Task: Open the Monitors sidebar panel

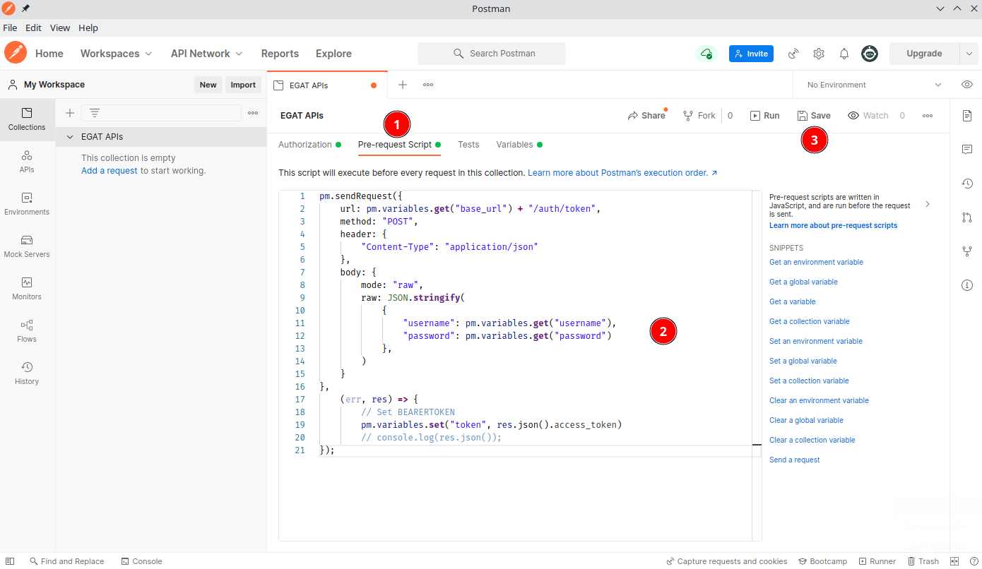Action: [x=27, y=289]
